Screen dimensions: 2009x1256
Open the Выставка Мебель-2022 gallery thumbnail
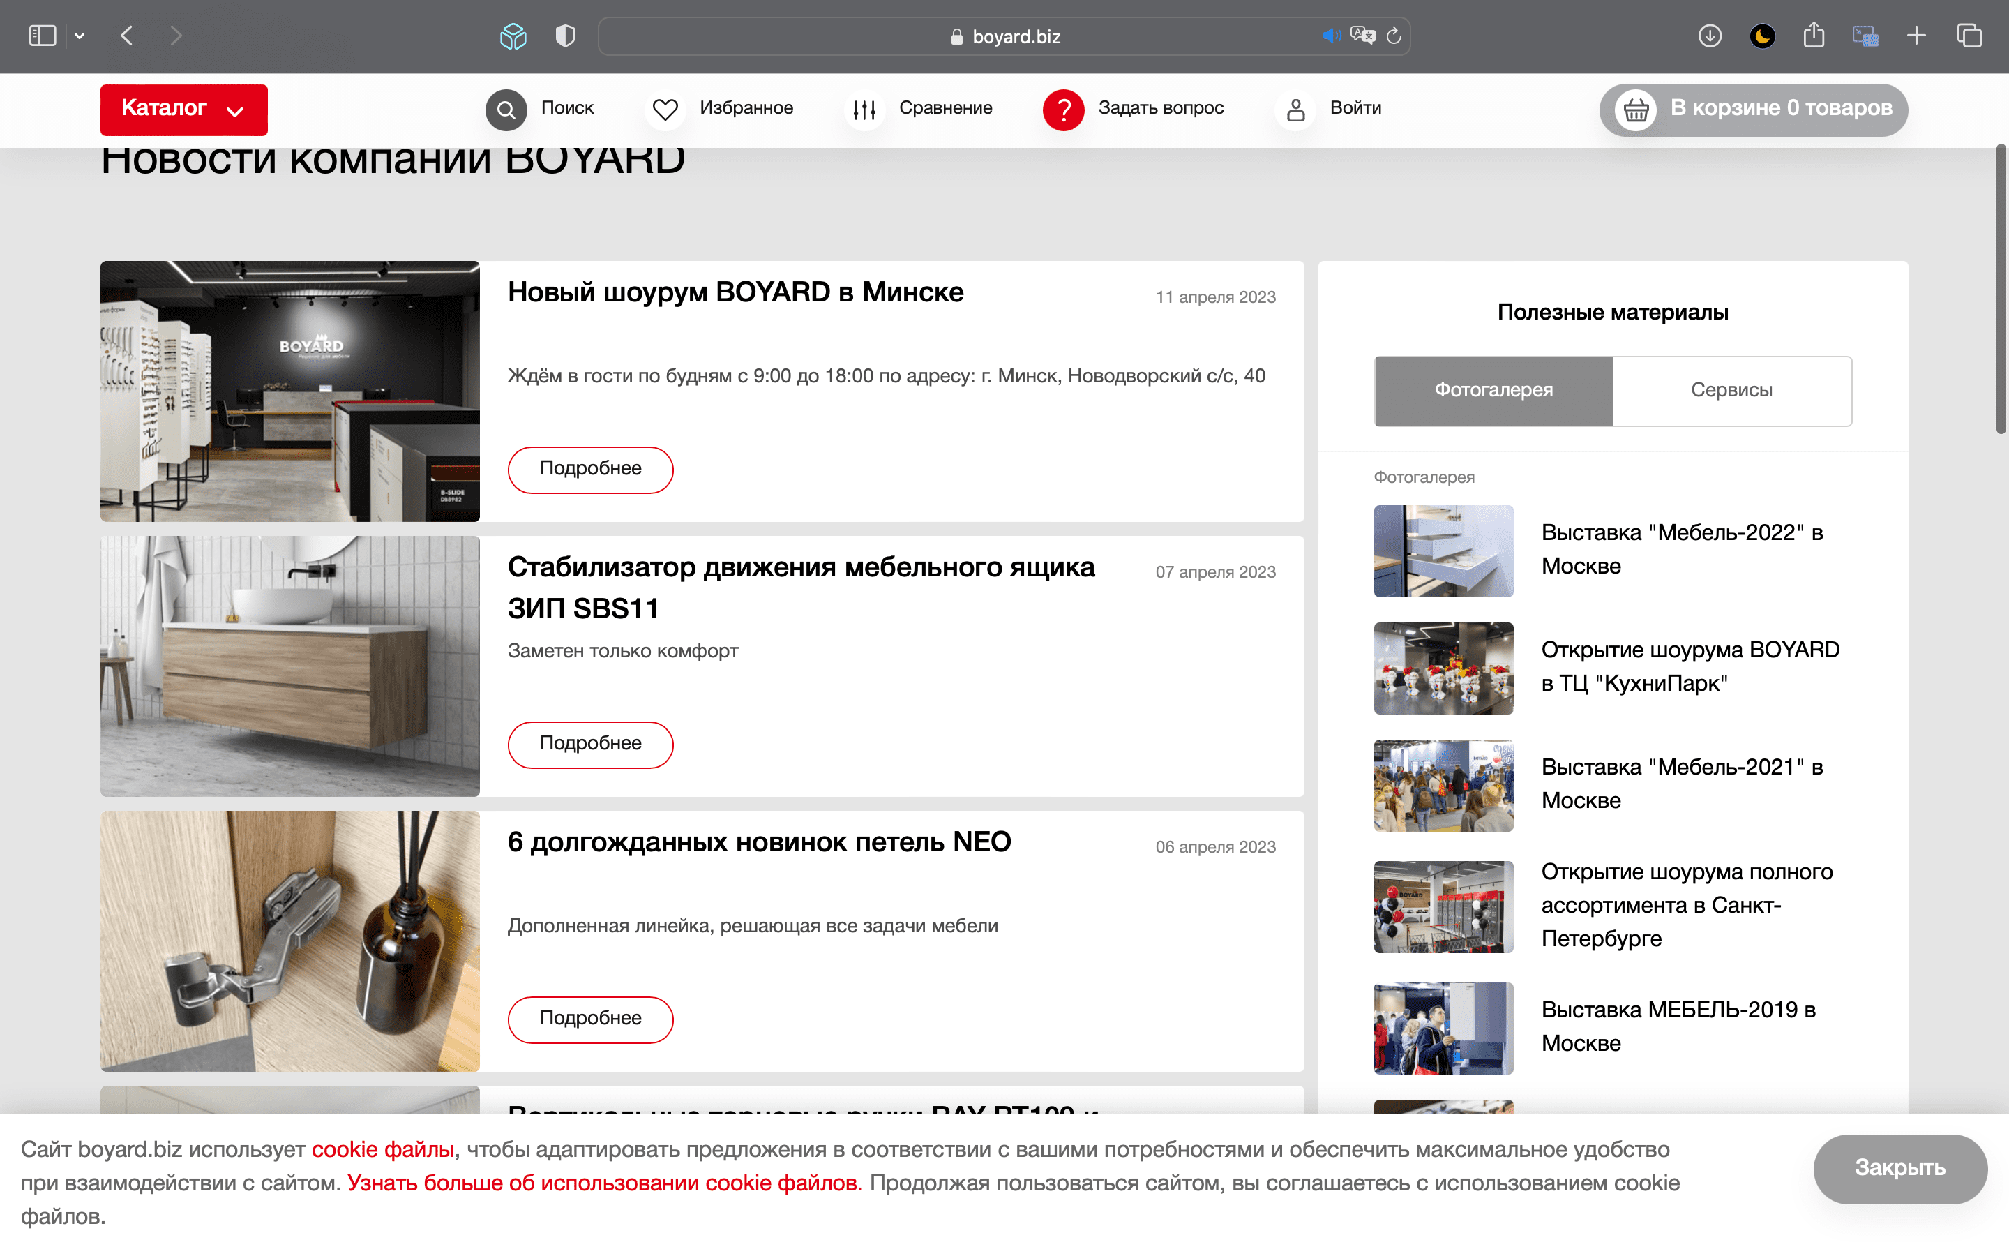tap(1443, 551)
